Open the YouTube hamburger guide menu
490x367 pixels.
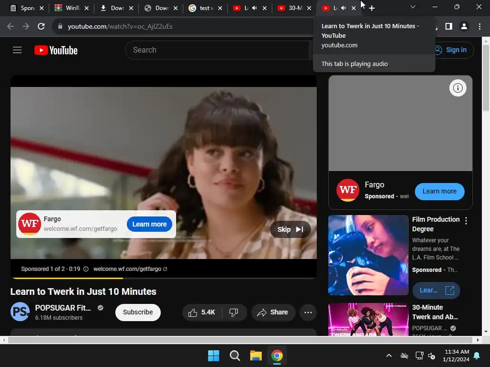pyautogui.click(x=17, y=50)
